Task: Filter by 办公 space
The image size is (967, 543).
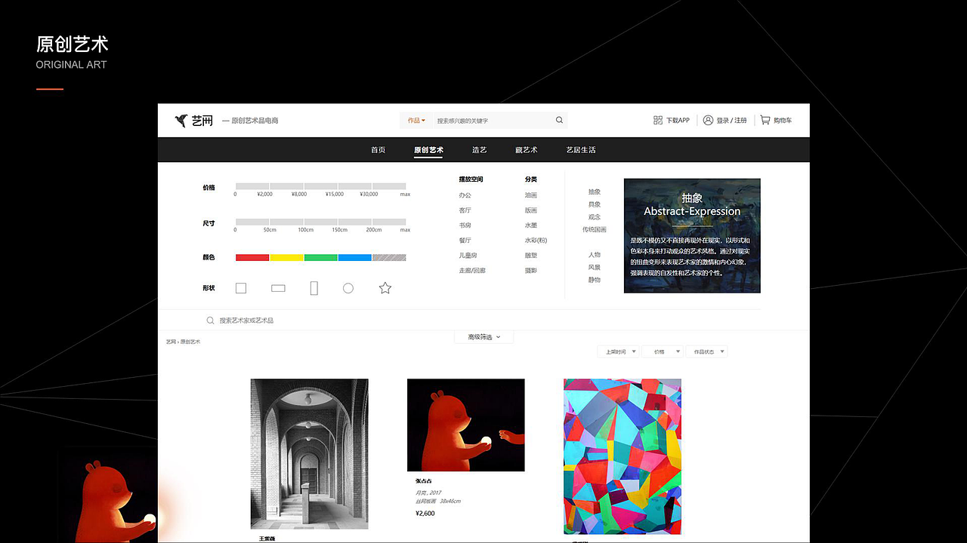Action: coord(465,195)
